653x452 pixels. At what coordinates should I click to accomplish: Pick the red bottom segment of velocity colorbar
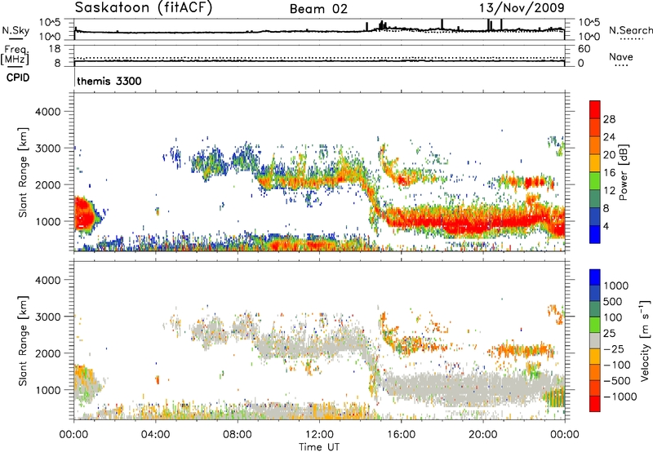[595, 404]
